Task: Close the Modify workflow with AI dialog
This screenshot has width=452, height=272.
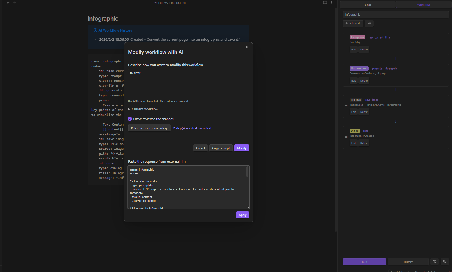Action: point(247,47)
